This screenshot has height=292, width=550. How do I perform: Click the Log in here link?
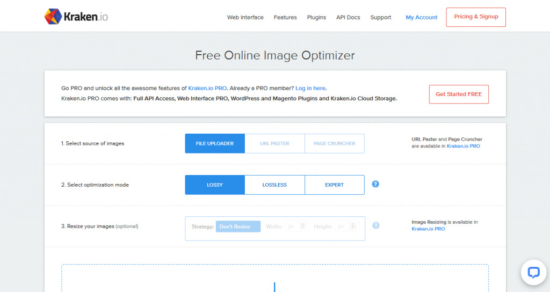(310, 89)
